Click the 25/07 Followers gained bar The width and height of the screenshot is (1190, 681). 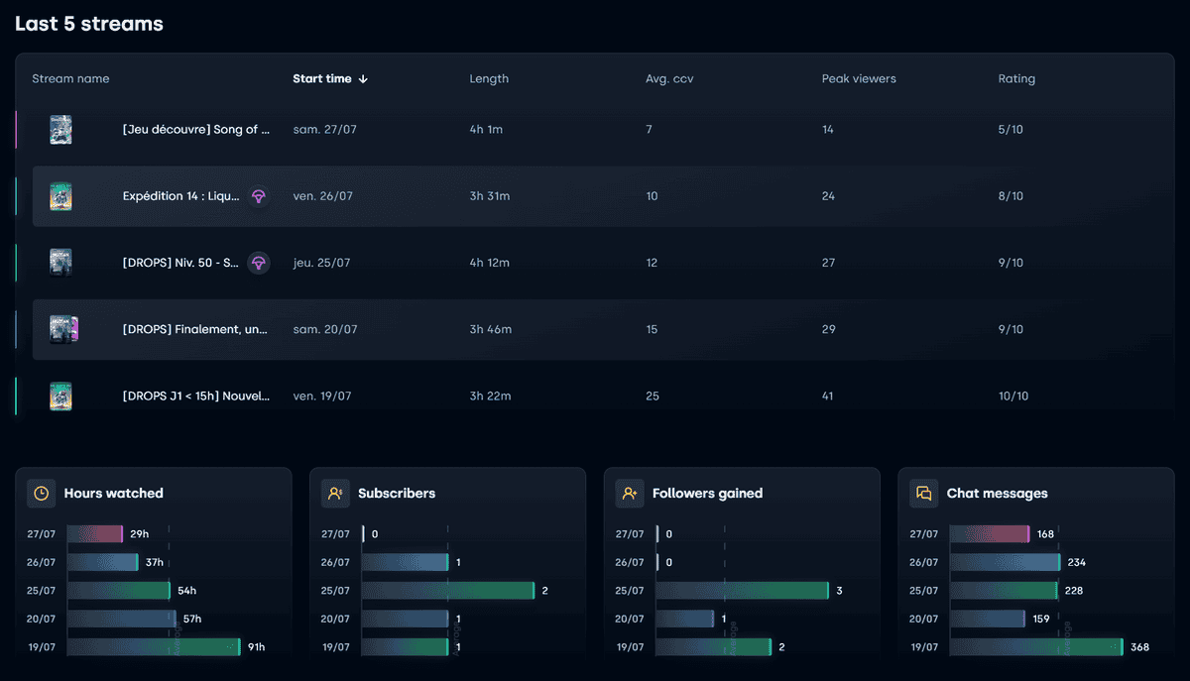click(742, 591)
